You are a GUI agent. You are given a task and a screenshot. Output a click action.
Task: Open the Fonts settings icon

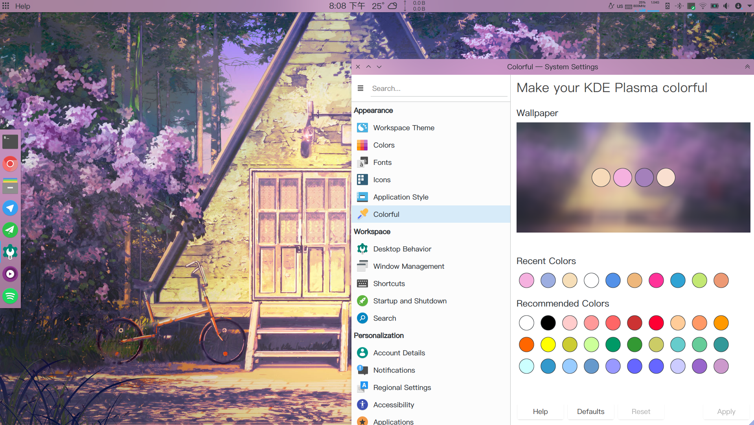click(x=362, y=163)
